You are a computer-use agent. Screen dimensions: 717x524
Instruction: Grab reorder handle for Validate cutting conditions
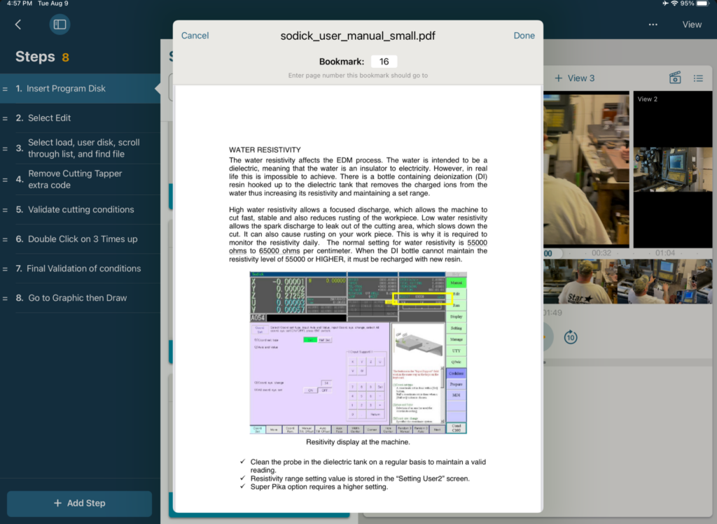click(5, 210)
